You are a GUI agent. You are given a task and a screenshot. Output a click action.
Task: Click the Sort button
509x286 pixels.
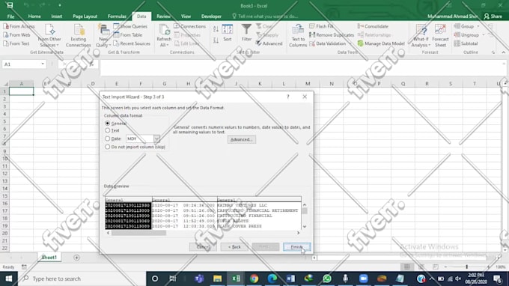(228, 33)
